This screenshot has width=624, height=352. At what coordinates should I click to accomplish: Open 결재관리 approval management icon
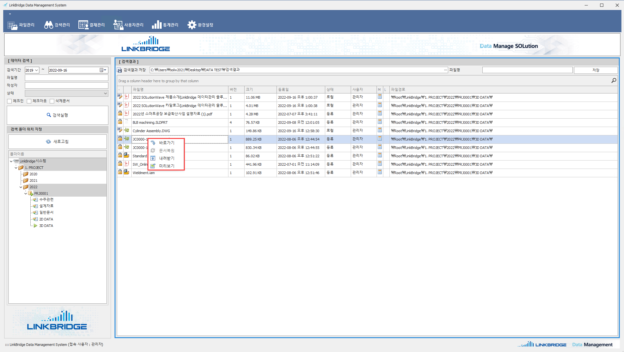coord(83,25)
